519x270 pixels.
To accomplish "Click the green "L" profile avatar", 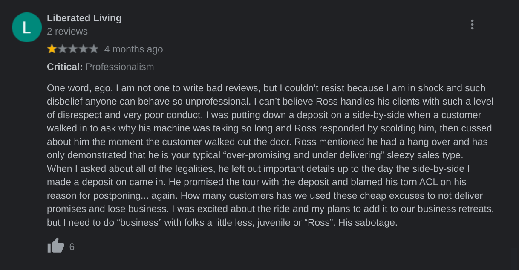I will 26,27.
